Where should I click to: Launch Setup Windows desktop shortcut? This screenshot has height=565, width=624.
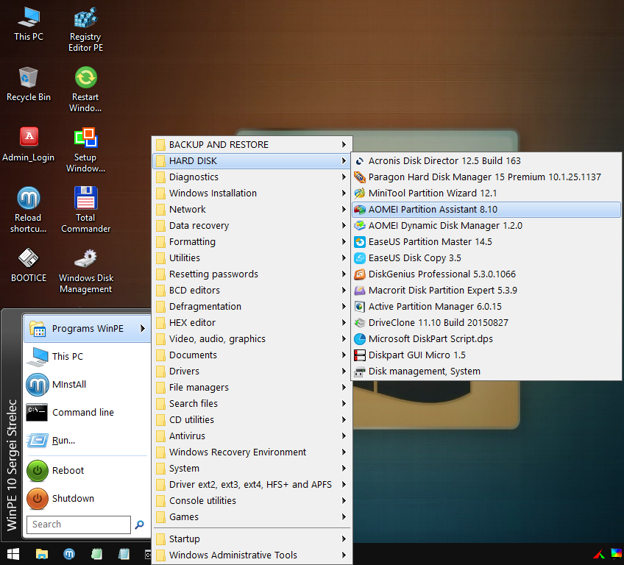85,150
